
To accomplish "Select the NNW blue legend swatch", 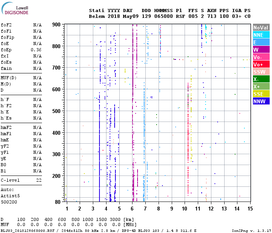I will click(261, 101).
